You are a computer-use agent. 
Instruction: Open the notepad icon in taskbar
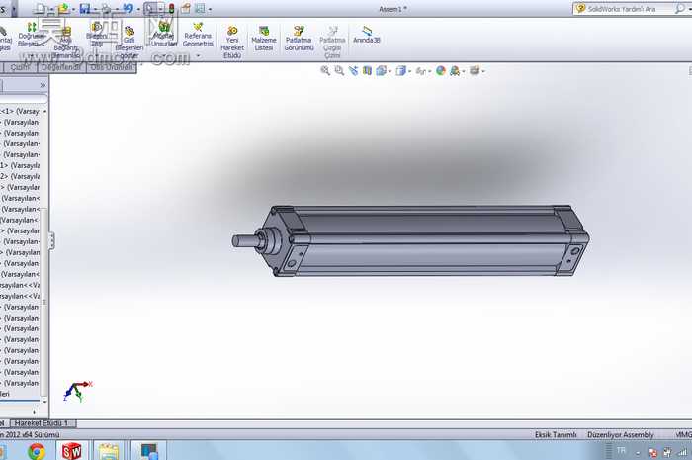tap(109, 451)
